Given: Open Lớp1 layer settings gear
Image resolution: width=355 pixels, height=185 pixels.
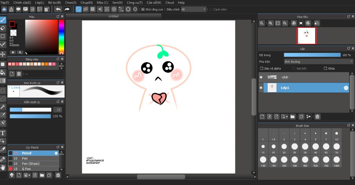Looking at the screenshot, I should point(346,88).
